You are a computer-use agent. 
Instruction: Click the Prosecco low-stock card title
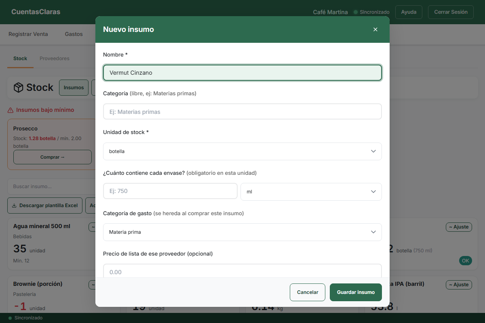25,128
